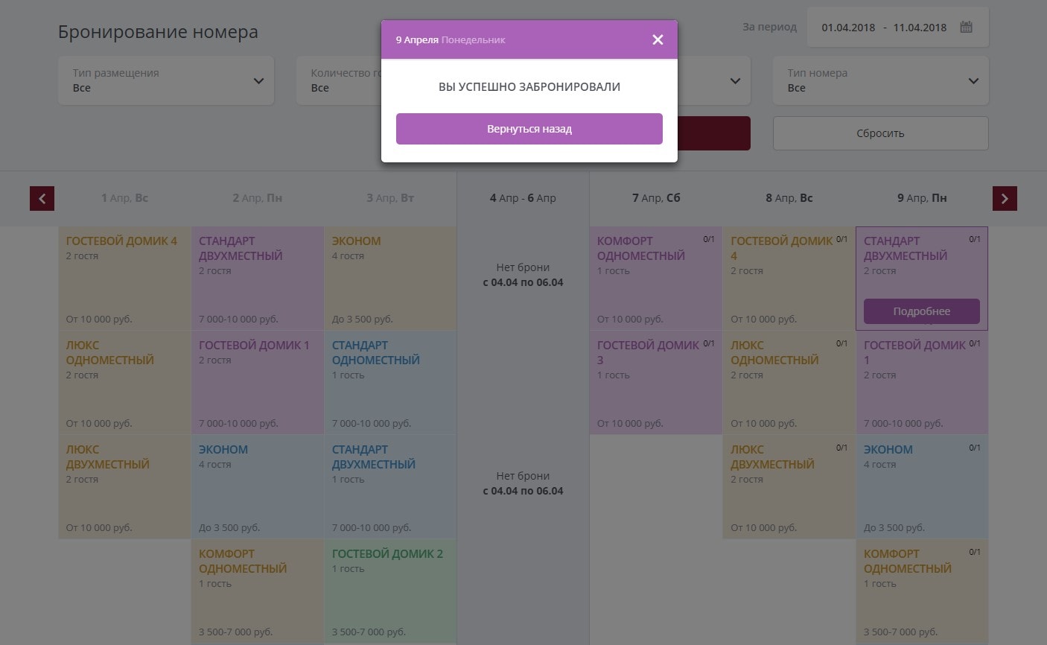The width and height of the screenshot is (1047, 645).
Task: Select Гостевой домик 4 card on 1 Апр
Action: [124, 279]
